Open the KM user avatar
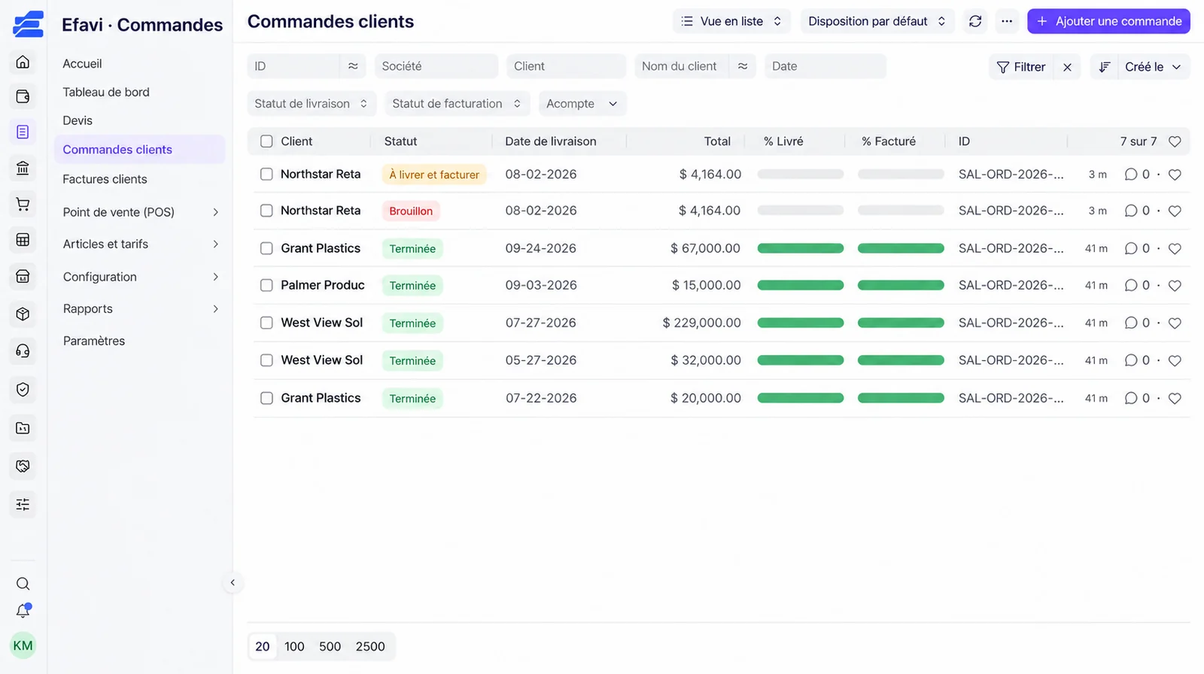The image size is (1204, 674). pos(23,645)
